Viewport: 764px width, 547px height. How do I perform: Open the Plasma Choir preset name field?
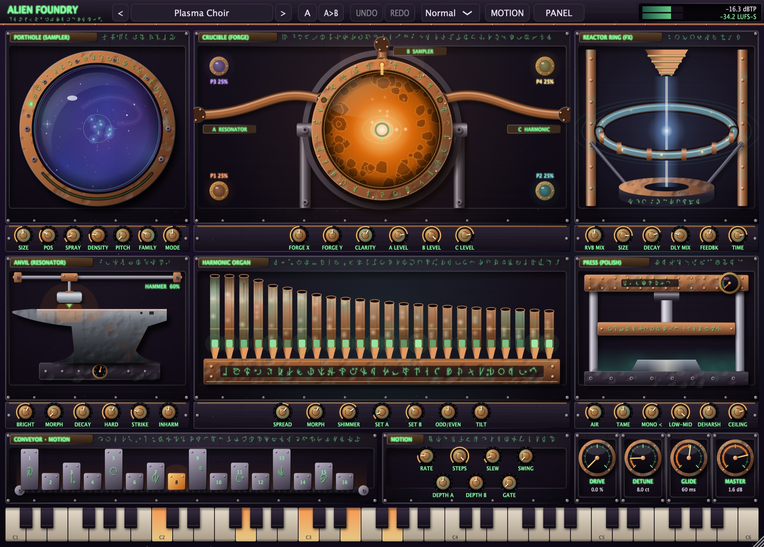coord(201,13)
